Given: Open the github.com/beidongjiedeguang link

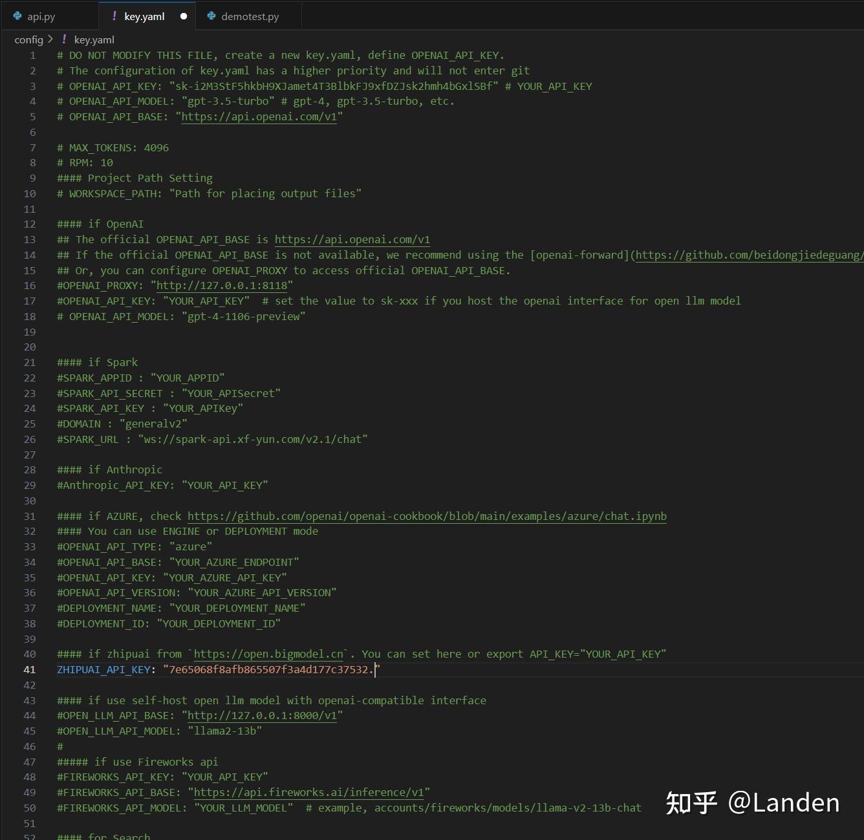Looking at the screenshot, I should [750, 255].
